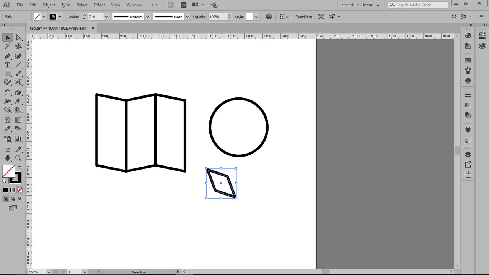Screen dimensions: 489x275
Task: Activate the Type tool
Action: click(7, 65)
